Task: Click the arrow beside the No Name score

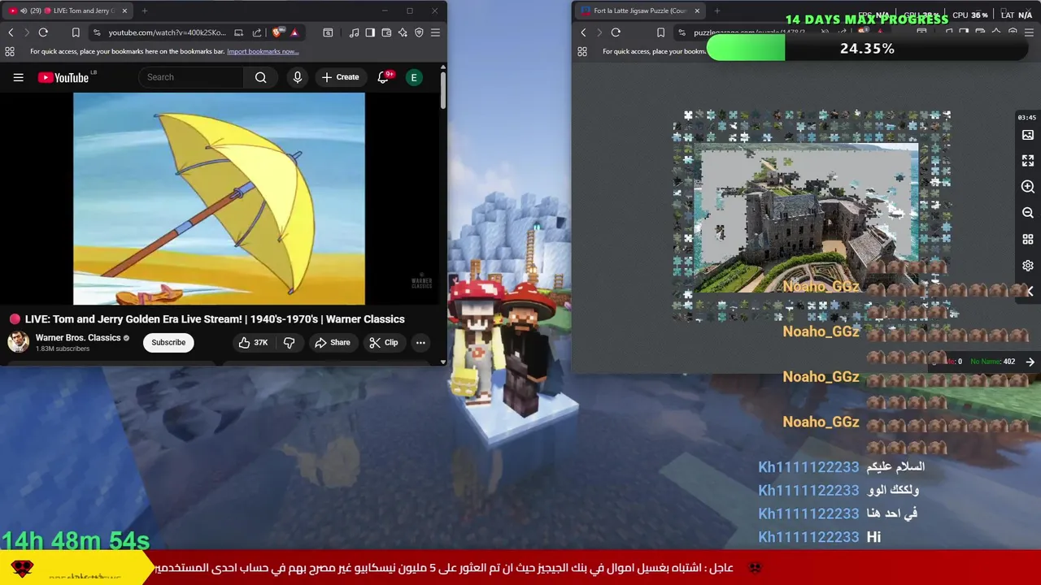Action: click(x=1030, y=362)
